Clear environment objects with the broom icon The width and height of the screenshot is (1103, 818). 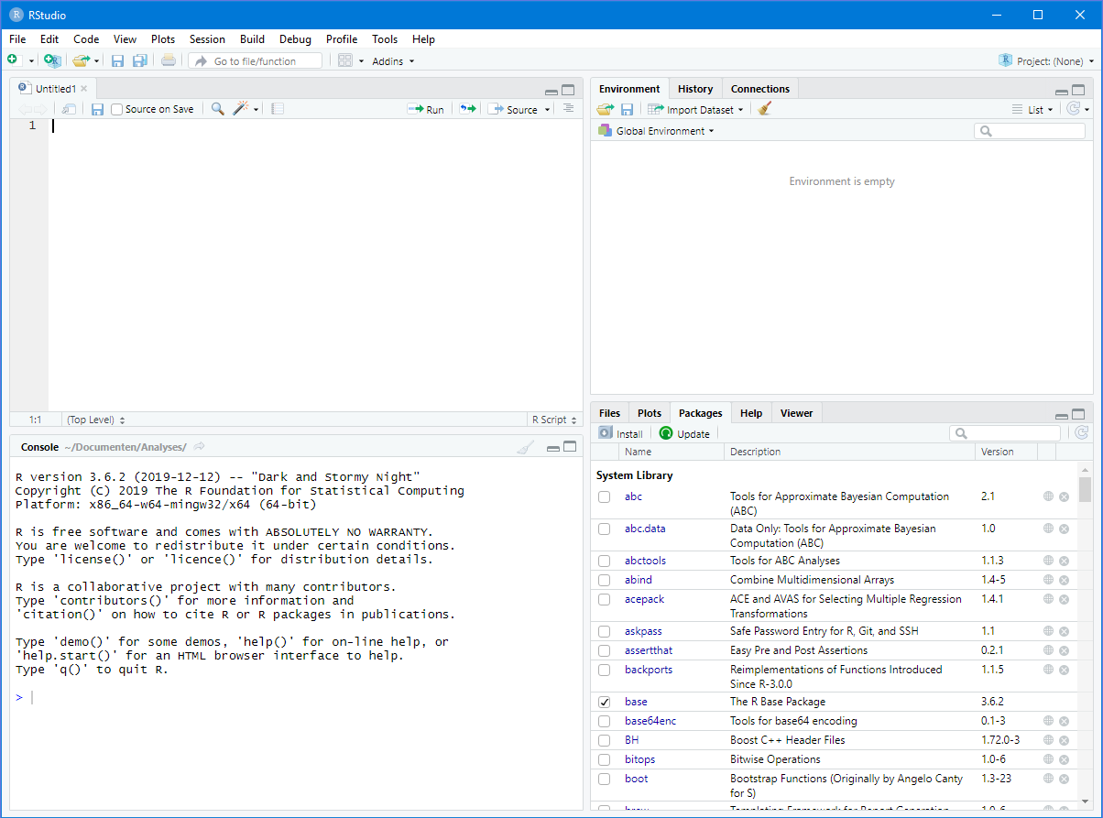765,109
